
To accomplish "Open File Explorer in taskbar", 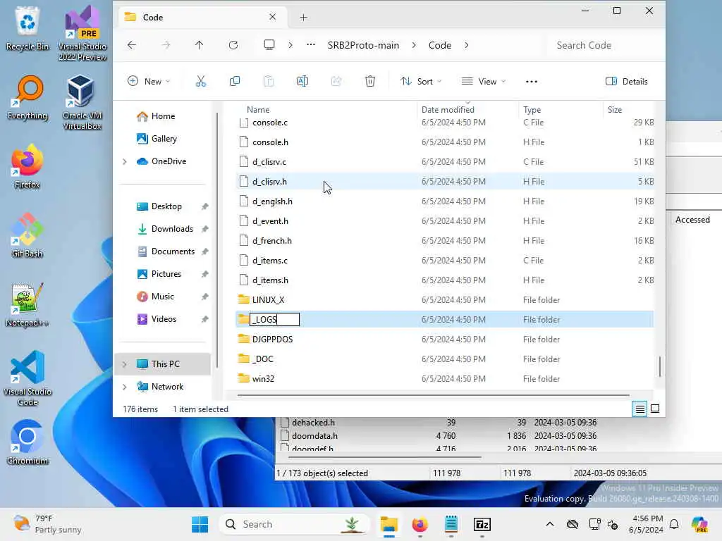I will [x=389, y=524].
